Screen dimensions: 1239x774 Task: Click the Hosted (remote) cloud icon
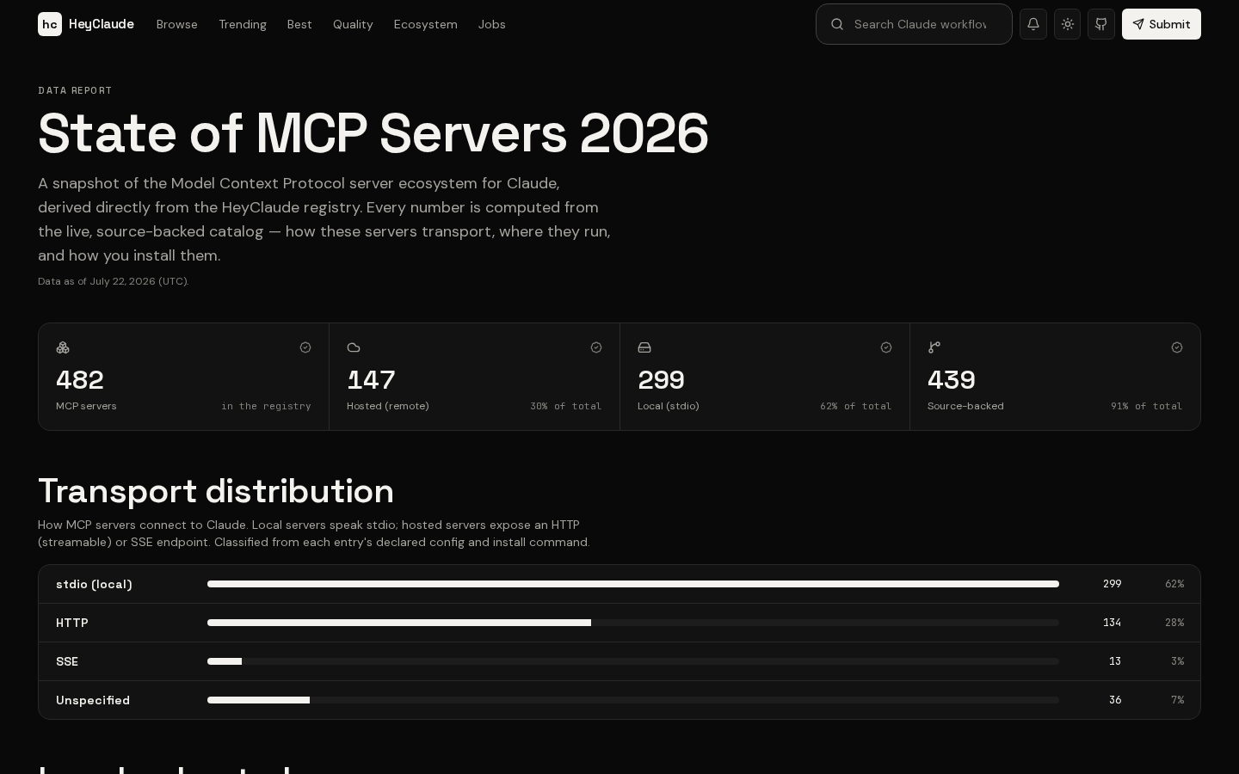[354, 347]
